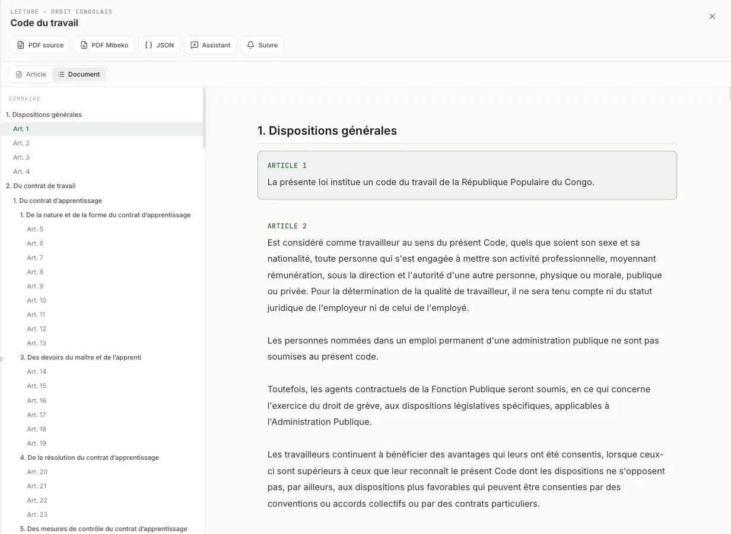This screenshot has height=534, width=731.
Task: Open the PDF source label
Action: click(x=46, y=45)
